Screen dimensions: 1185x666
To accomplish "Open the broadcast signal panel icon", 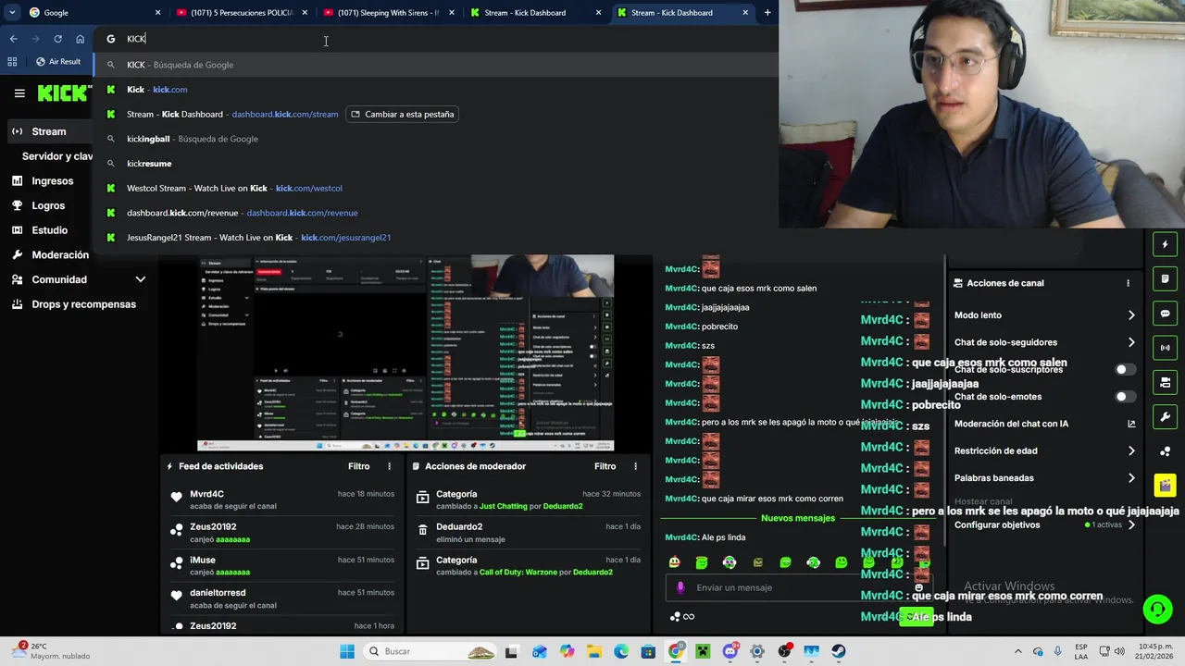I will click(1165, 348).
